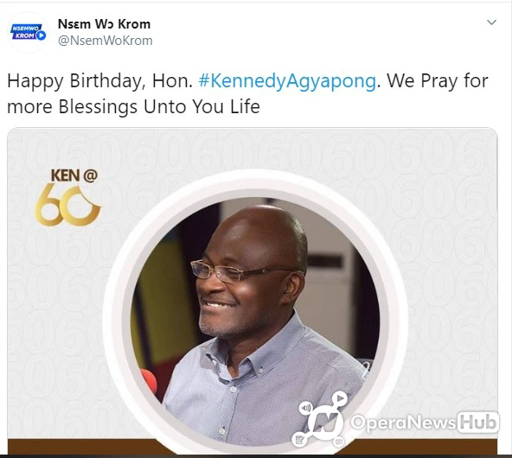512x458 pixels.
Task: Click the red microphone in the photo
Action: pos(149,380)
